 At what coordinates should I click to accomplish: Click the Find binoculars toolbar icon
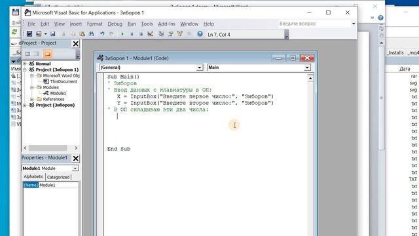(92, 34)
